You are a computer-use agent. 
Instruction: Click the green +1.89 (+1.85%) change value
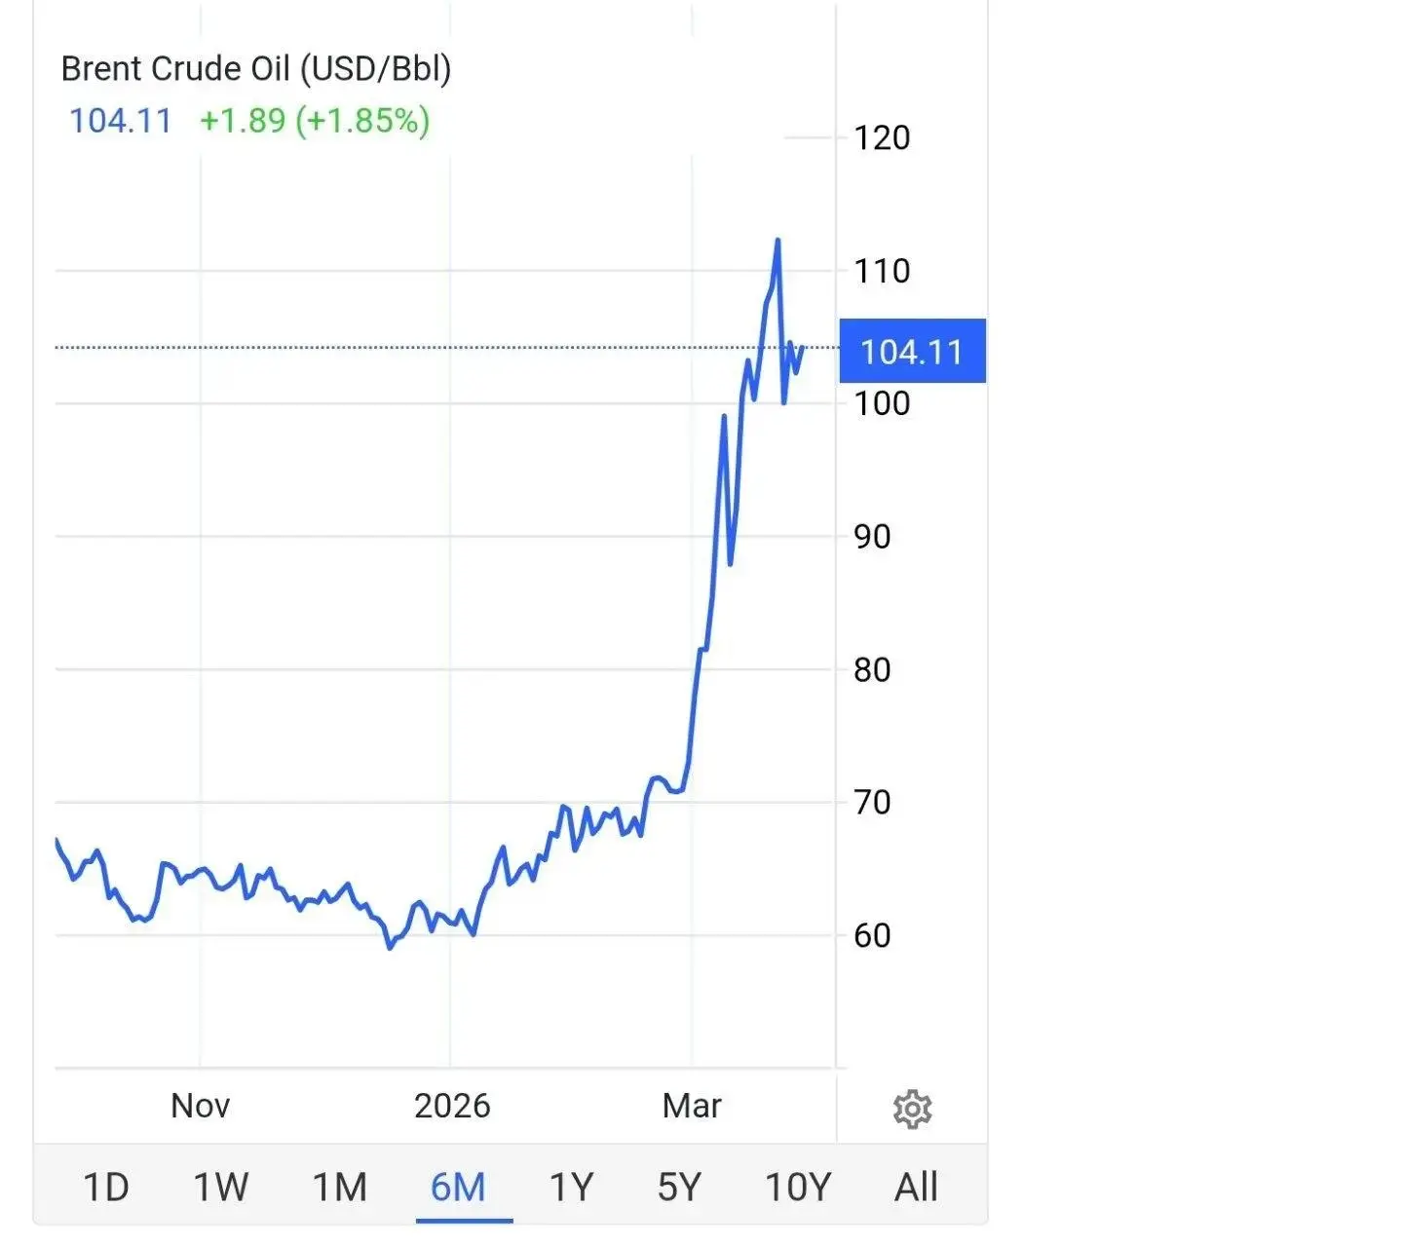tap(315, 121)
